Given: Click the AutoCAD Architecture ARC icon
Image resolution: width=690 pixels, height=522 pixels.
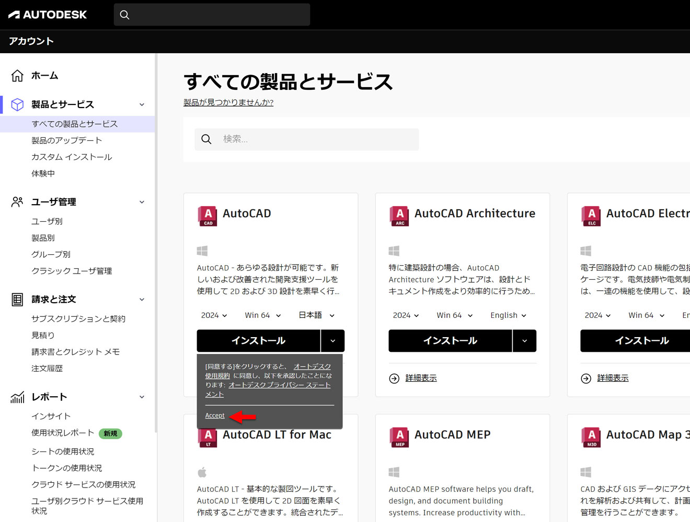Looking at the screenshot, I should click(398, 216).
